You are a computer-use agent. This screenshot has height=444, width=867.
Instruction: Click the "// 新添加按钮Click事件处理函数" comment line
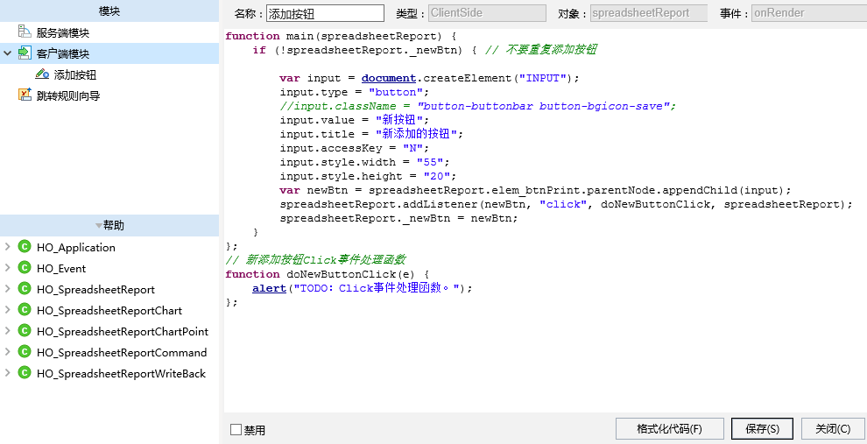coord(316,260)
